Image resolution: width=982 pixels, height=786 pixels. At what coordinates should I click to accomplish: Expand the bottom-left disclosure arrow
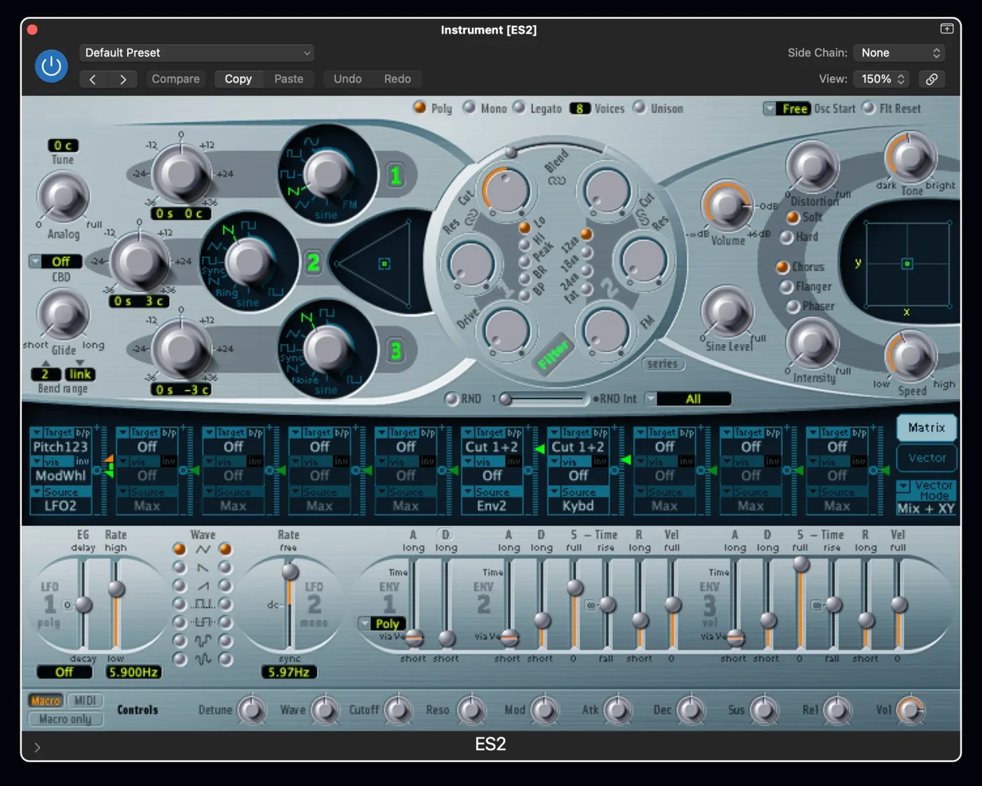tap(37, 747)
